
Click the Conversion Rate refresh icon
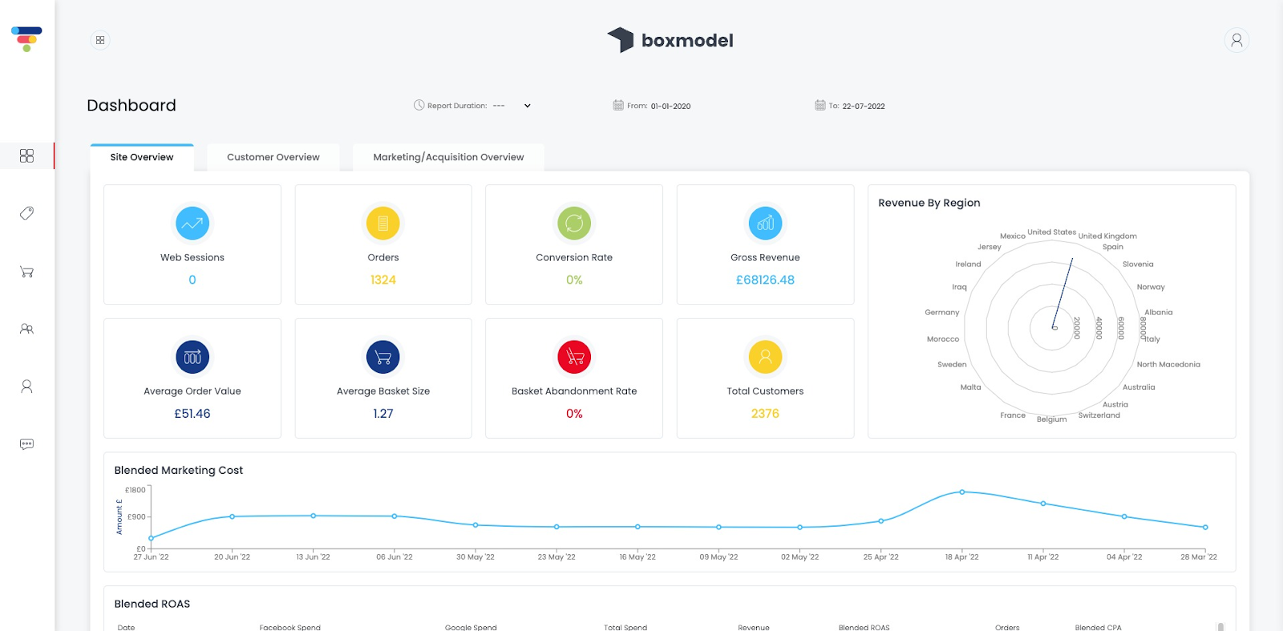click(x=574, y=223)
